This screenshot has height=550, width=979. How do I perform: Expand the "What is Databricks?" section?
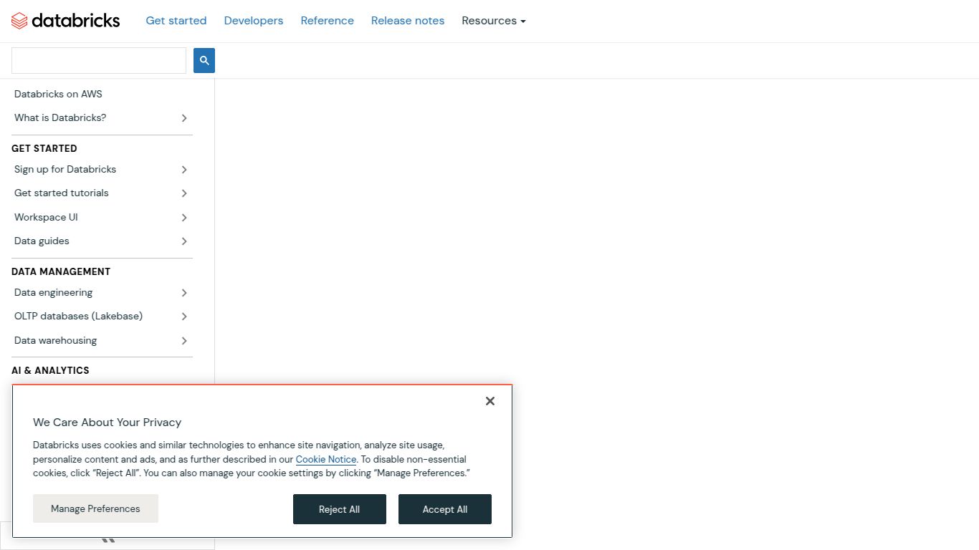click(x=184, y=118)
